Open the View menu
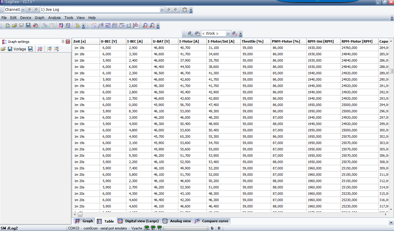Screen dimensions: 394x231 click(81, 18)
